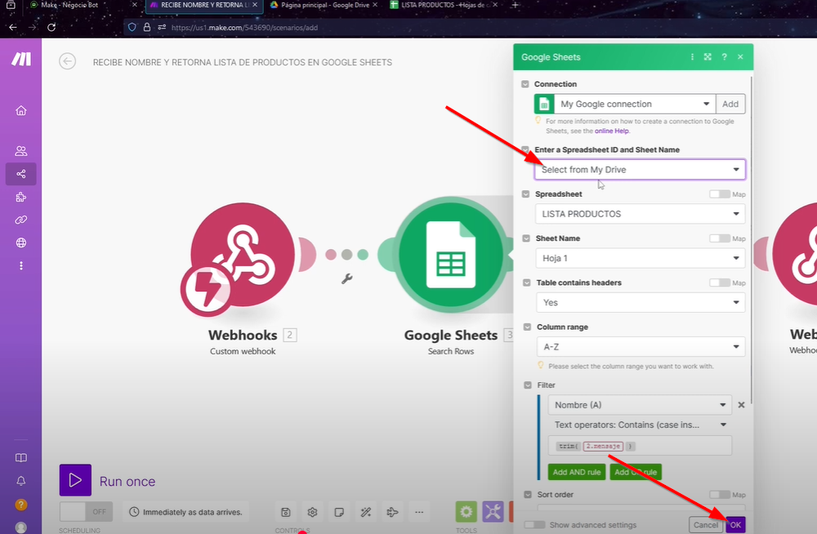Open the Text operators Contains dropdown
The image size is (817, 534).
click(x=640, y=425)
